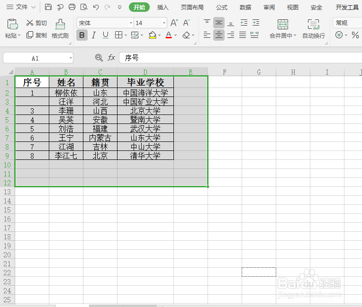Image resolution: width=362 pixels, height=307 pixels.
Task: Click the clear formatting eraser icon
Action: [x=186, y=35]
